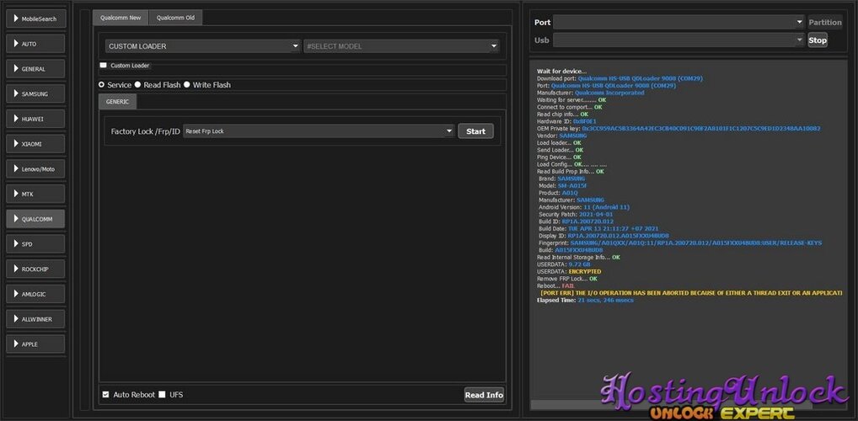Select the Read Flash radio option

138,85
